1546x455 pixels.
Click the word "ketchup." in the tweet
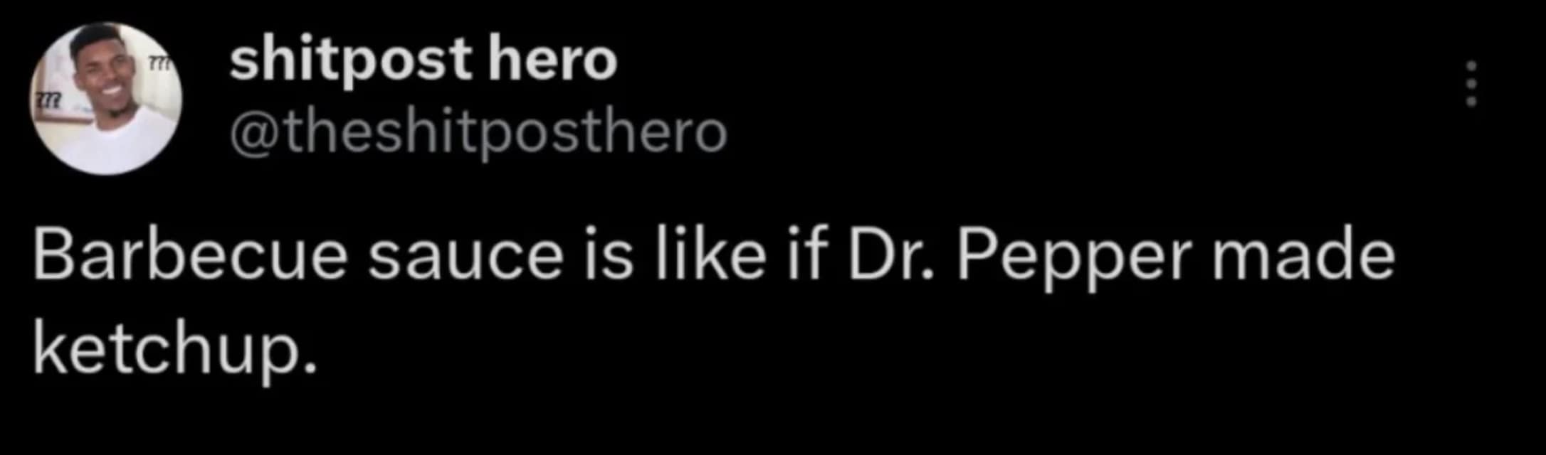click(174, 350)
